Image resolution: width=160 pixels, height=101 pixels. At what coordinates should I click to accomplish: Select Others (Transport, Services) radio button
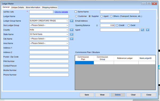111,16
